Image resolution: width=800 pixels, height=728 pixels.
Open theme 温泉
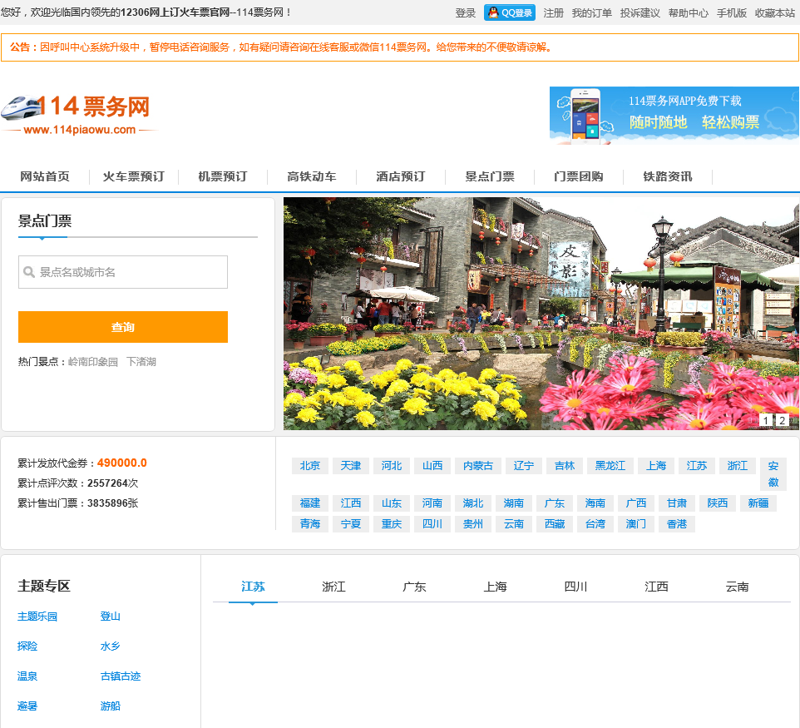pos(27,676)
